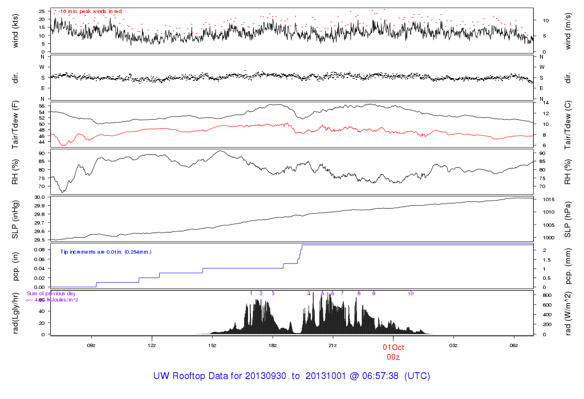
Task: Click the '1015' tick on SLP hPa axis
Action: point(549,199)
